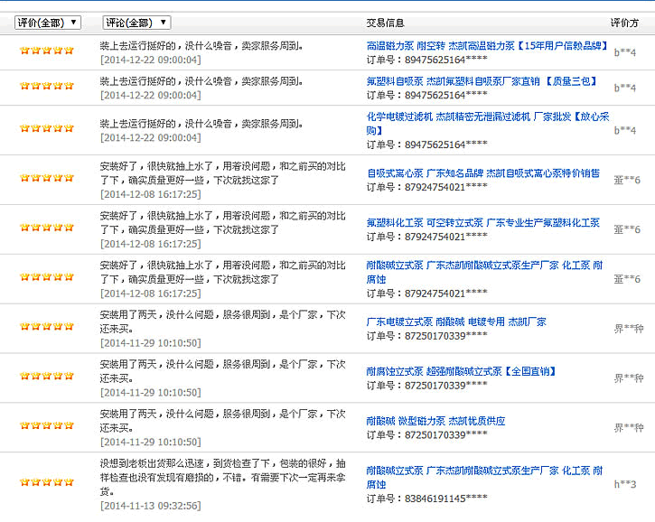Expand the 评论(全部) comment filter dropdown
The image size is (655, 522).
tap(136, 23)
